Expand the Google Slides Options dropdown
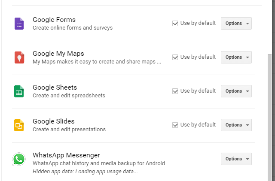The height and width of the screenshot is (181, 275). click(x=236, y=125)
